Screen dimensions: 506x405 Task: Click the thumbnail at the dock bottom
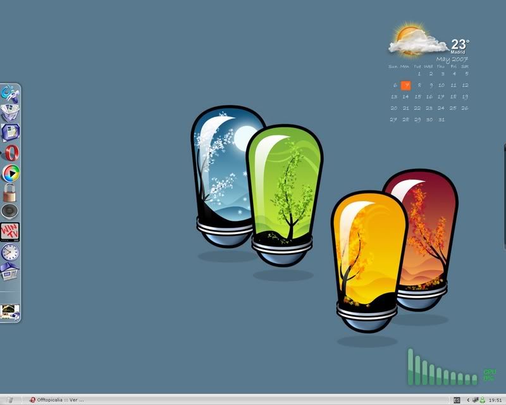10,311
